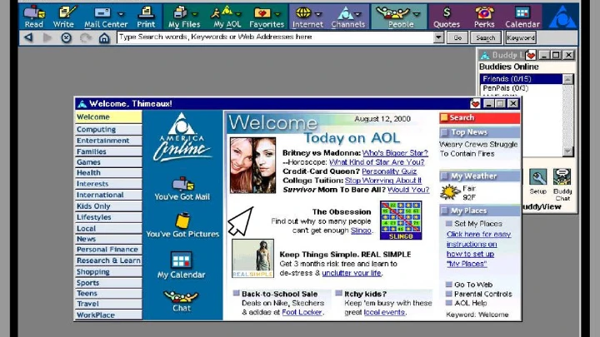Screen dimensions: 600x337
Task: Click favorite heart in Welcome title bar
Action: pyautogui.click(x=475, y=103)
